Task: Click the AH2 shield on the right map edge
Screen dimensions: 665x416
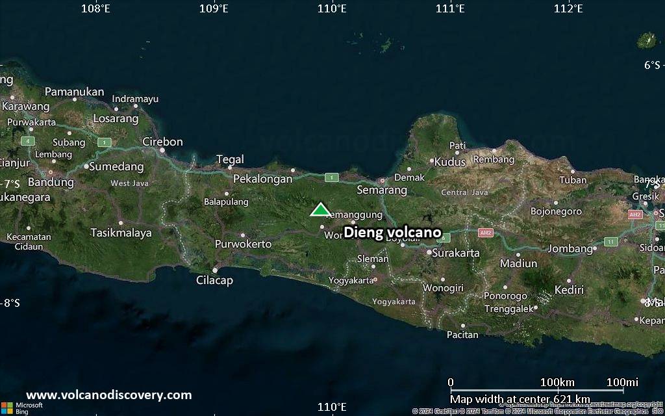Action: point(634,214)
